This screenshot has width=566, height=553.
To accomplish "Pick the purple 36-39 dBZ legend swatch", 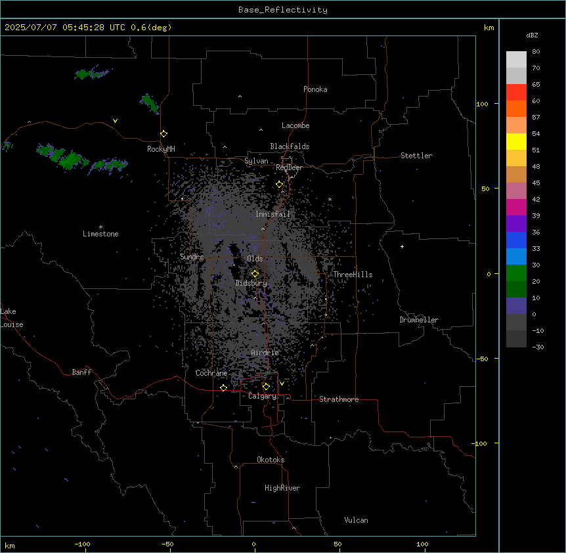I will pyautogui.click(x=516, y=224).
